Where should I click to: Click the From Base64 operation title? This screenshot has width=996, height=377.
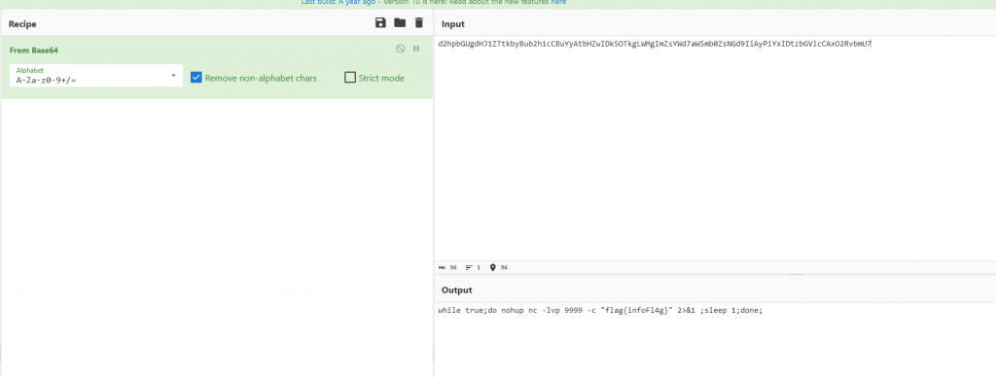pyautogui.click(x=34, y=50)
